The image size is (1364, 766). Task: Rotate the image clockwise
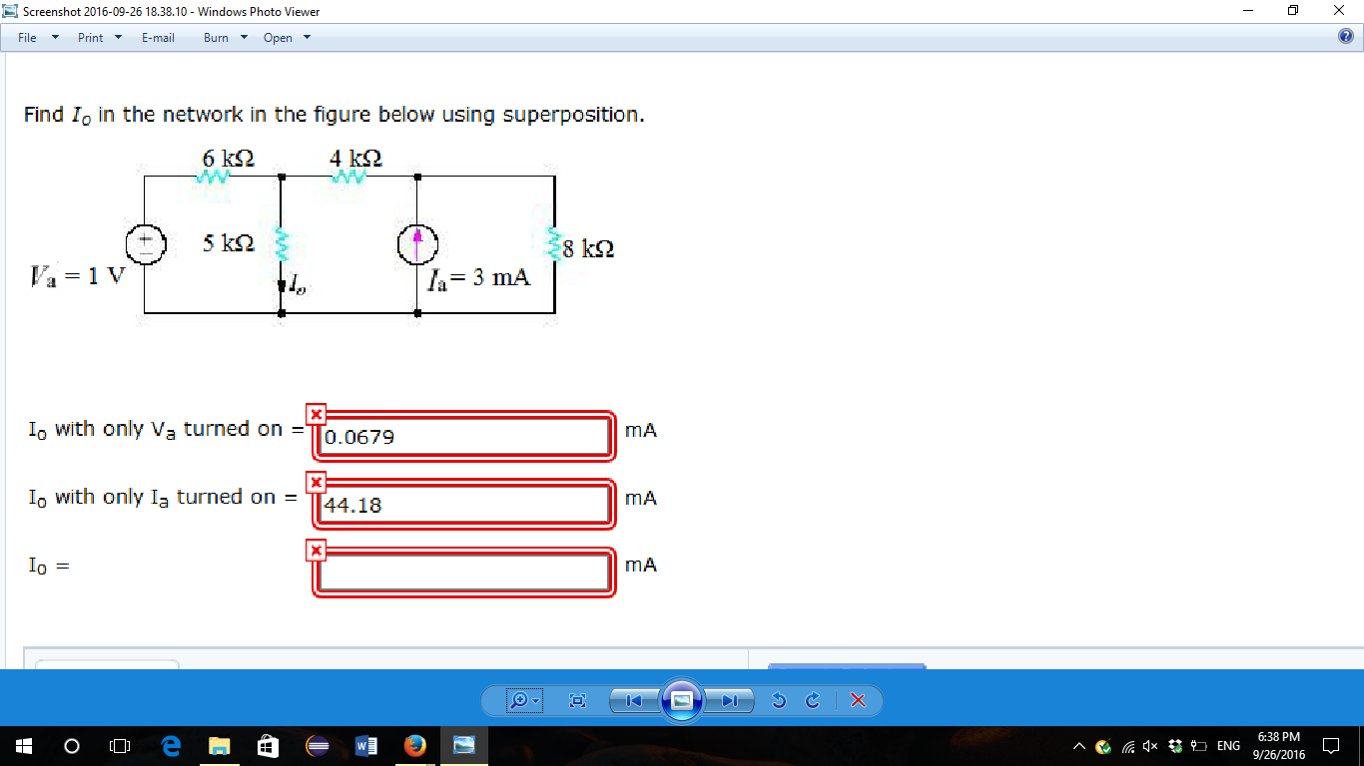tap(811, 700)
